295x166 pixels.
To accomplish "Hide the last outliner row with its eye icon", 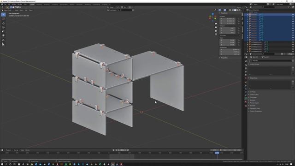I will 293,51.
